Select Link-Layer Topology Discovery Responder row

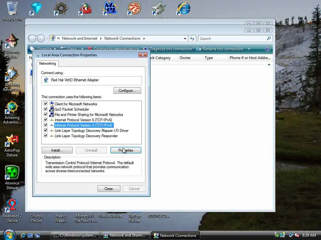(x=86, y=136)
